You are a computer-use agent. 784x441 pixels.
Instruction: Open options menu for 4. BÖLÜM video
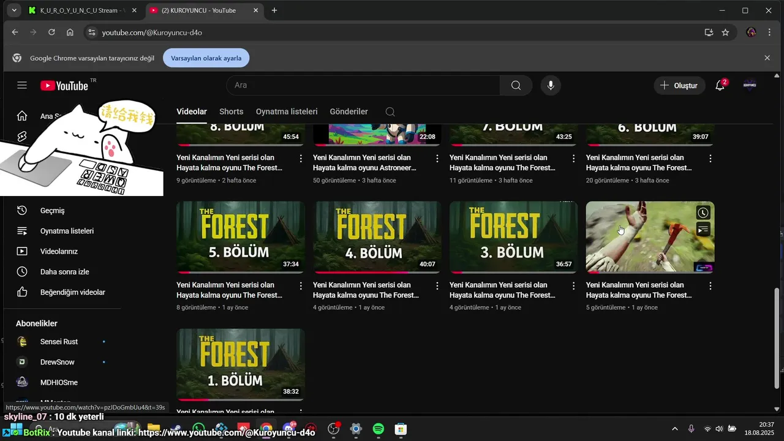[437, 285]
